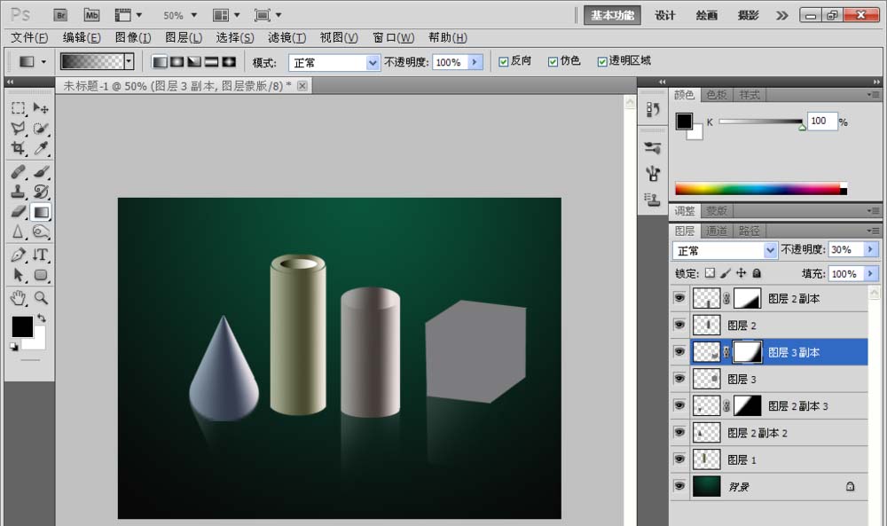The width and height of the screenshot is (887, 526).
Task: Switch to the 通道 tab
Action: pyautogui.click(x=716, y=231)
